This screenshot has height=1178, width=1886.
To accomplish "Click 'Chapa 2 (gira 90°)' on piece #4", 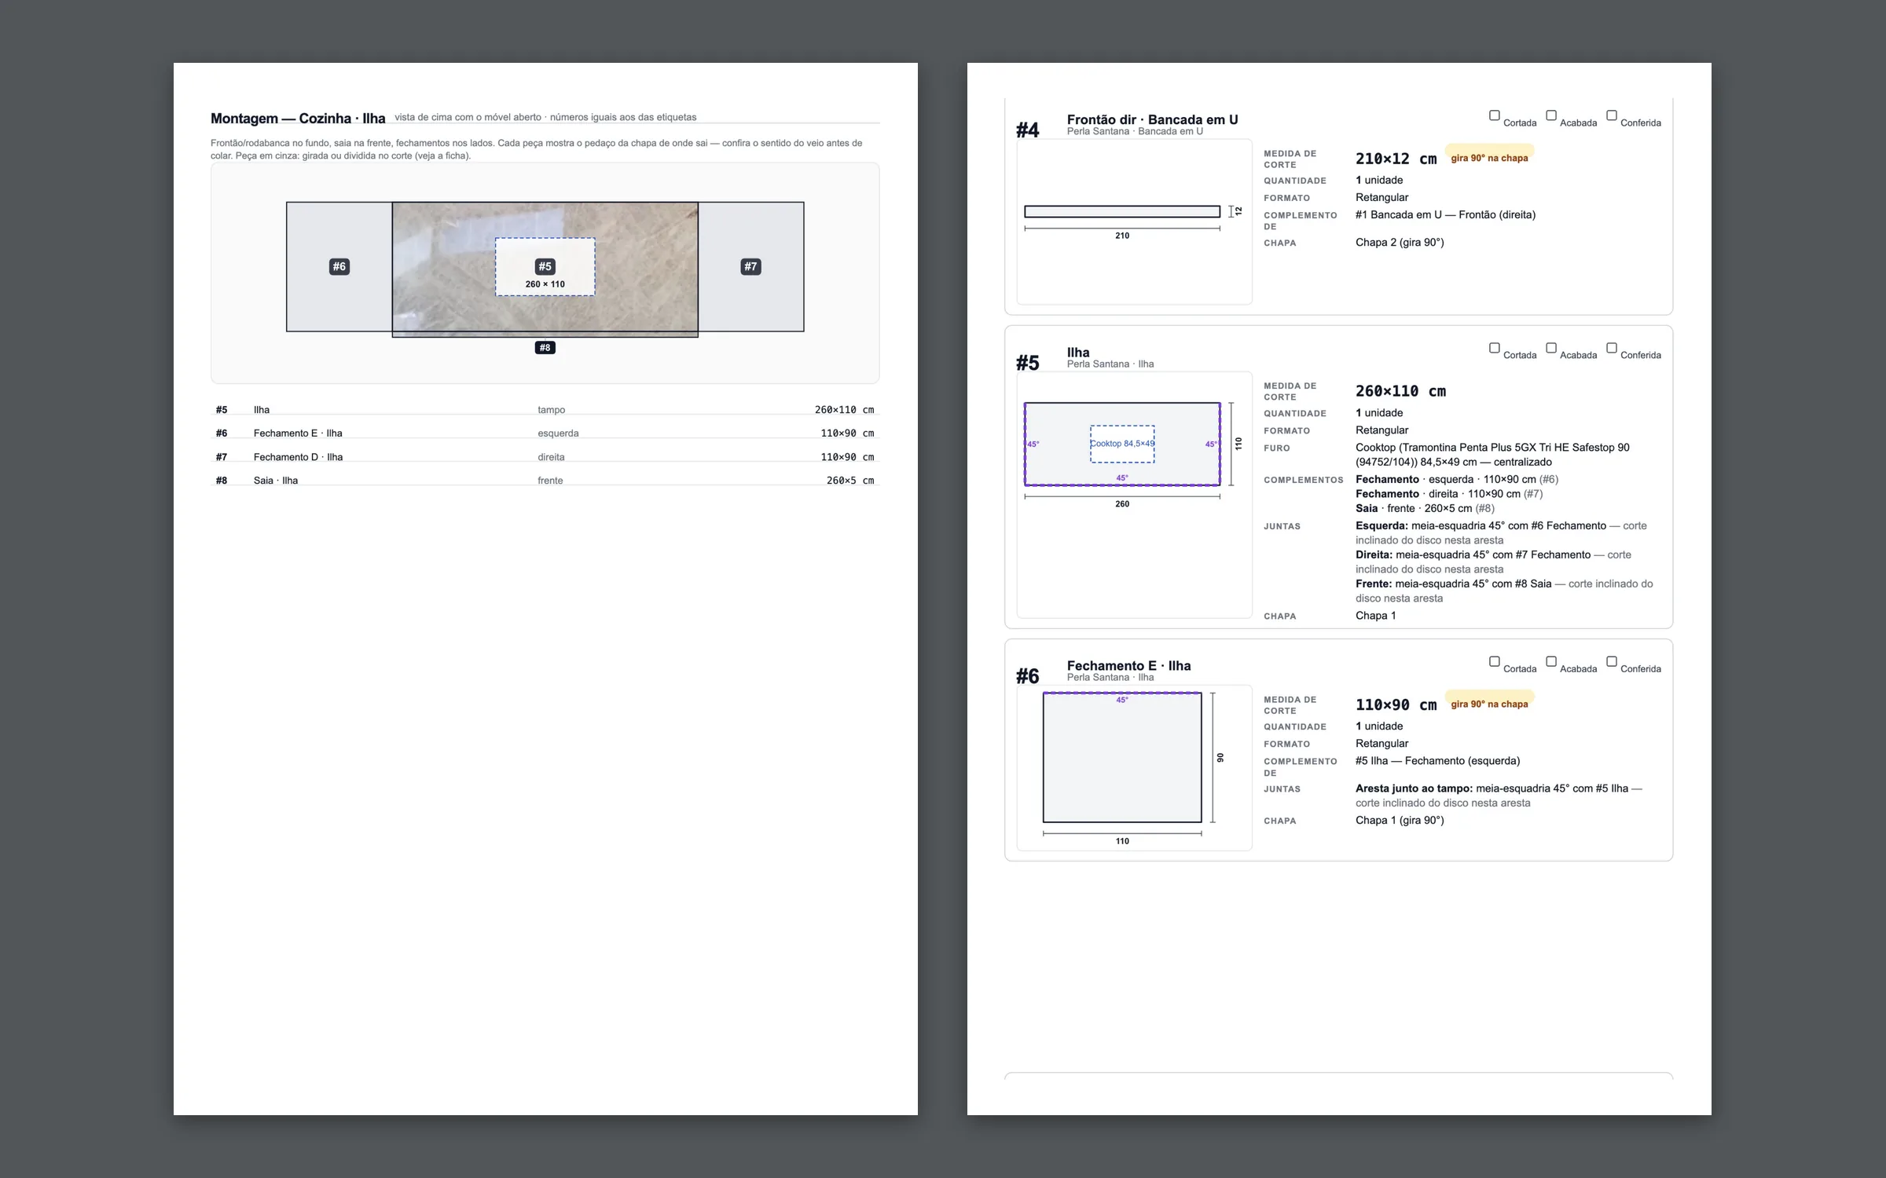I will pos(1400,243).
